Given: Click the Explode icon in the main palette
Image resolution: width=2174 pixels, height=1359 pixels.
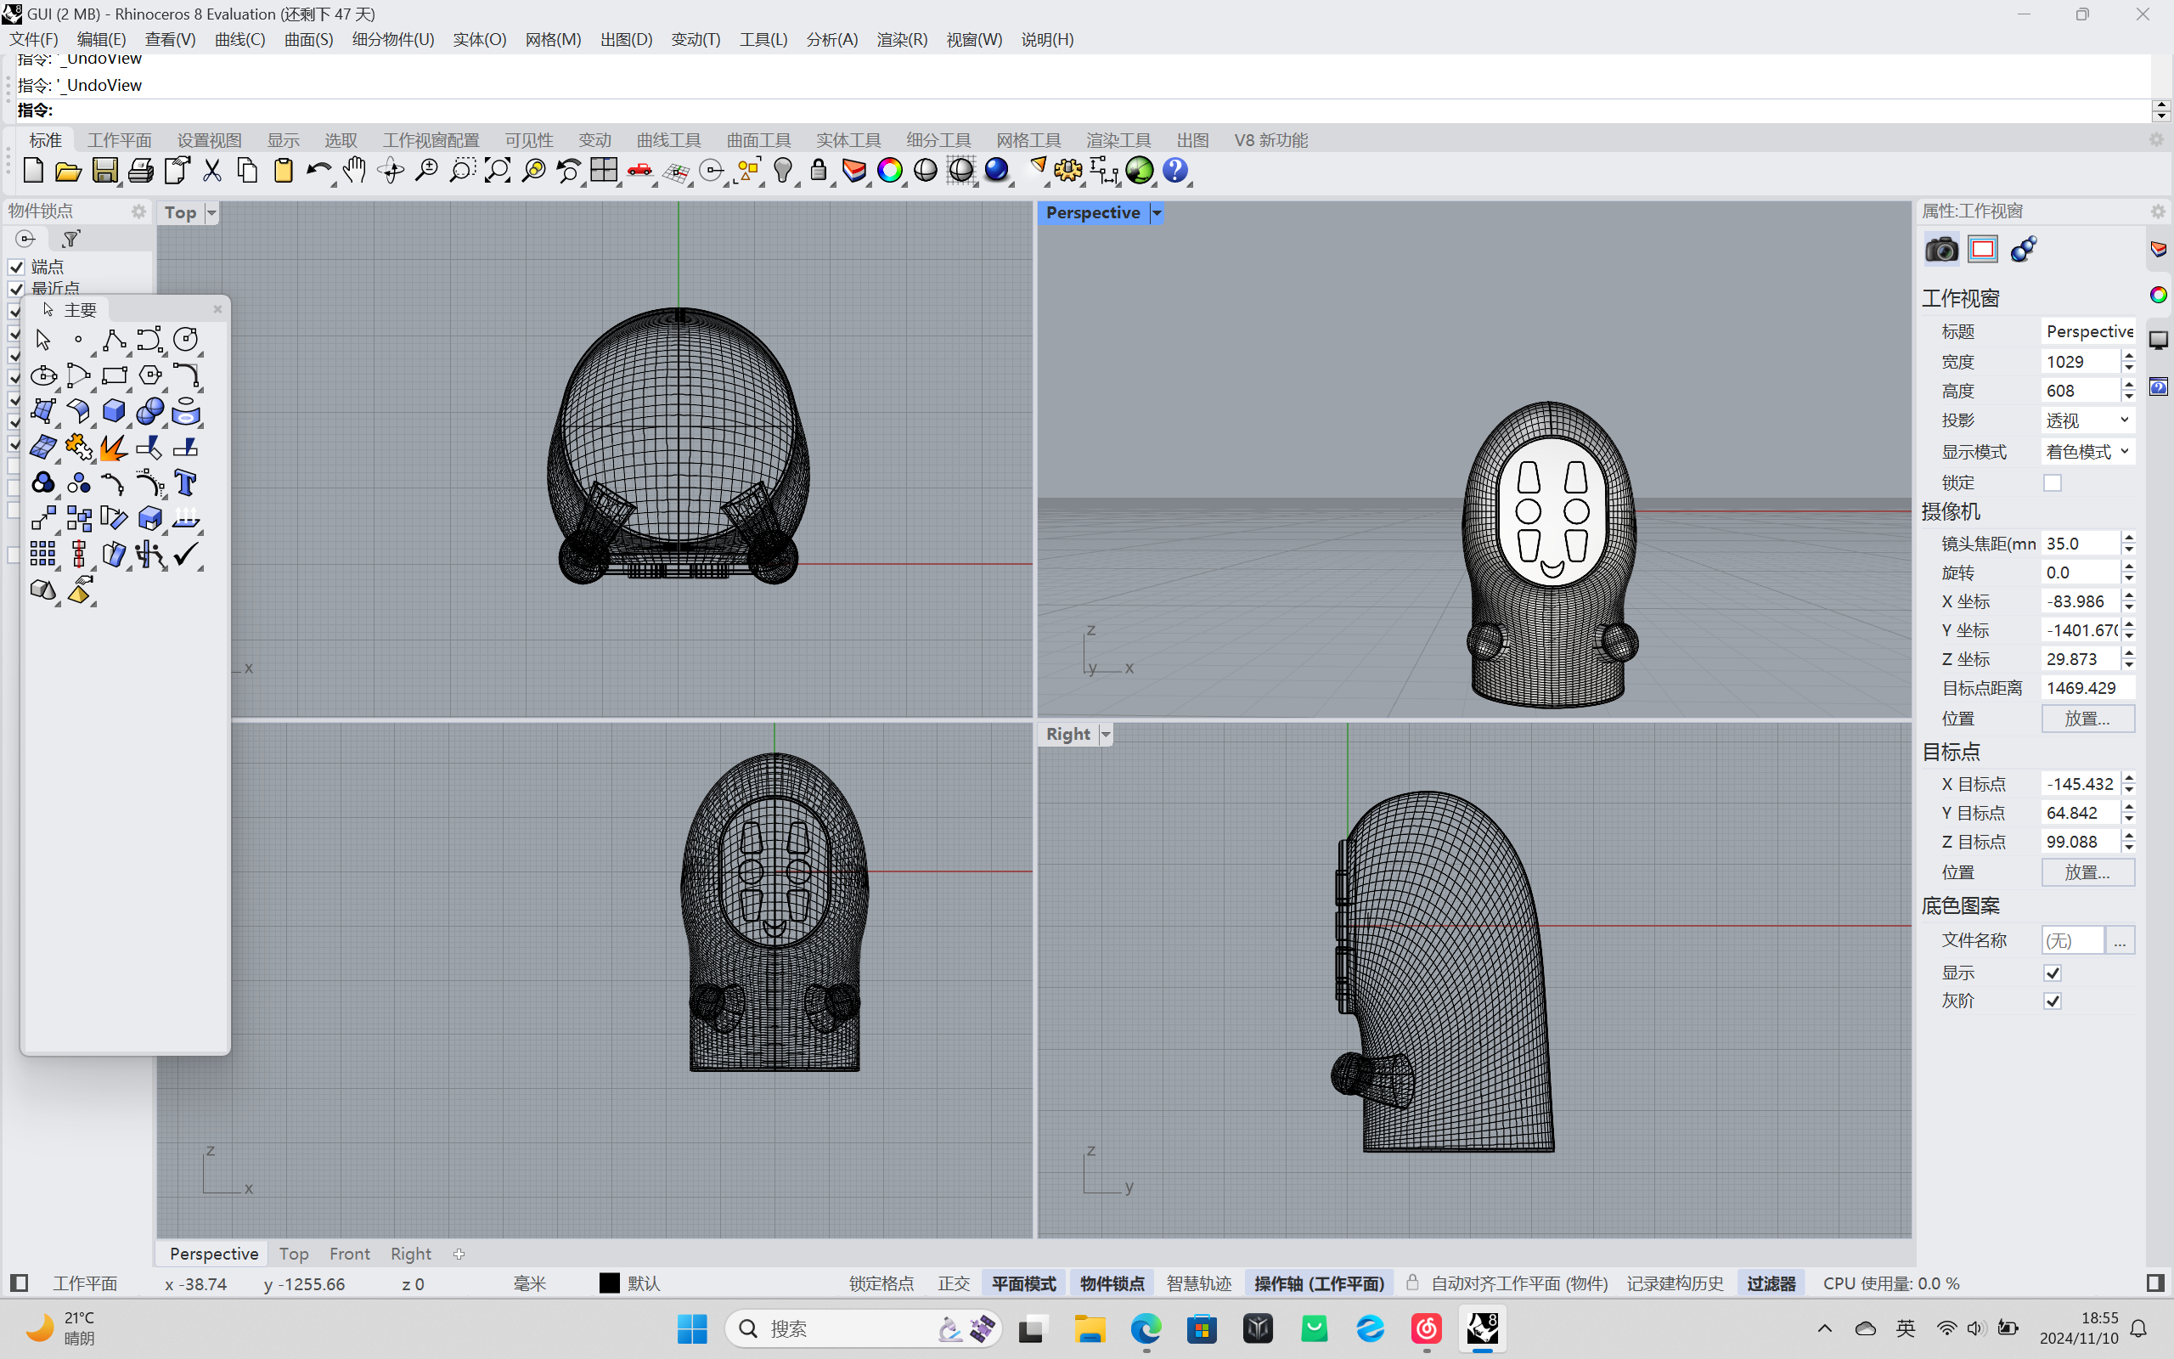Looking at the screenshot, I should point(114,448).
